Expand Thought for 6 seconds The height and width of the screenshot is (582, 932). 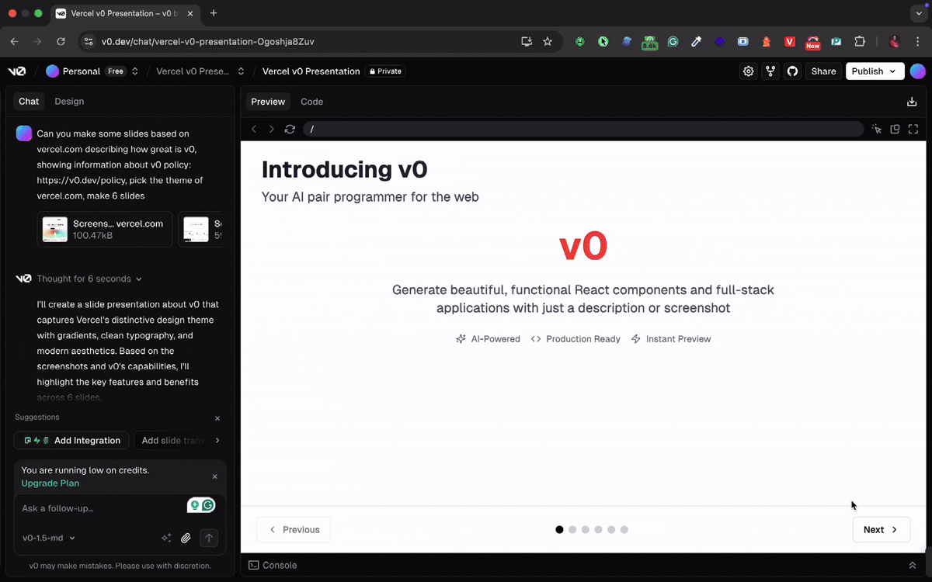89,279
